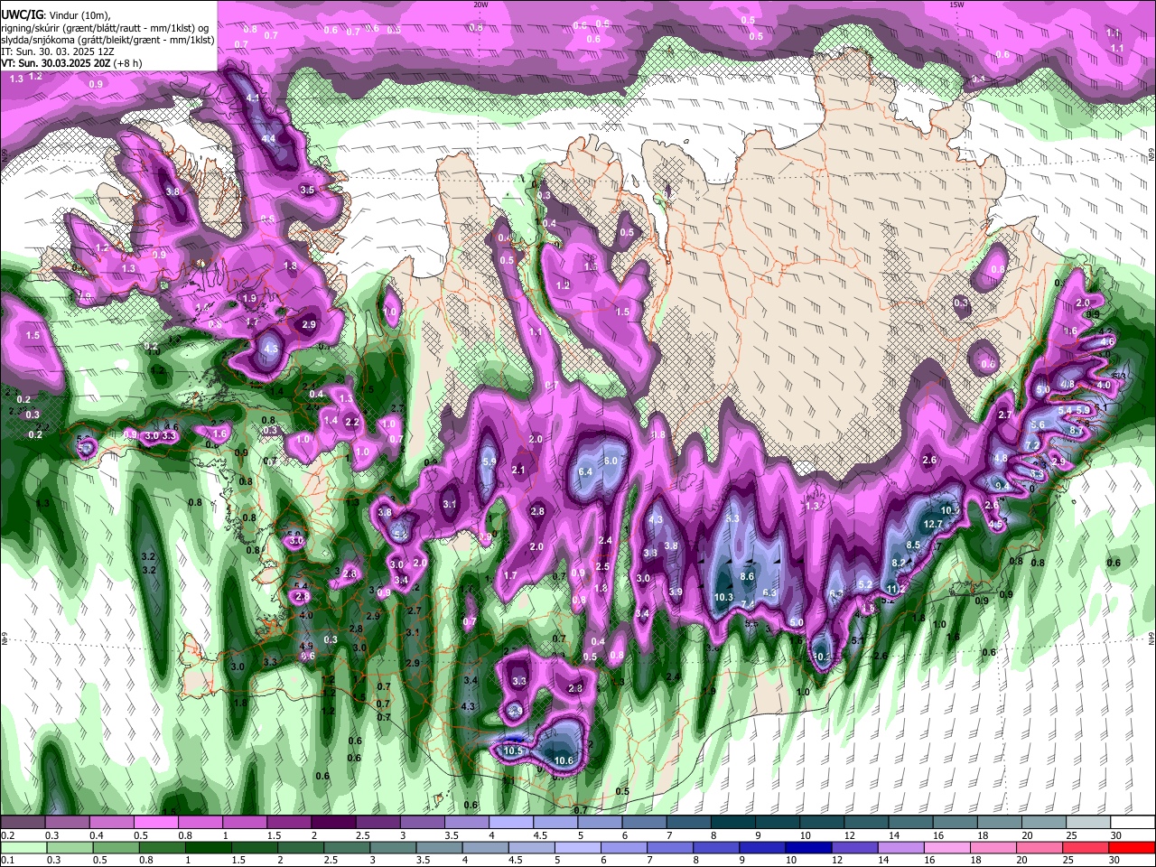This screenshot has width=1156, height=867.
Task: Click the 0.2 label on the snow scale
Action: tap(7, 835)
